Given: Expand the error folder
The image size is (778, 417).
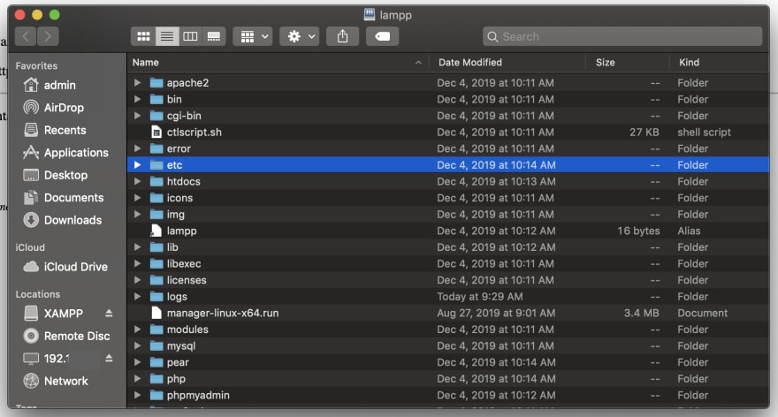Looking at the screenshot, I should (x=137, y=148).
